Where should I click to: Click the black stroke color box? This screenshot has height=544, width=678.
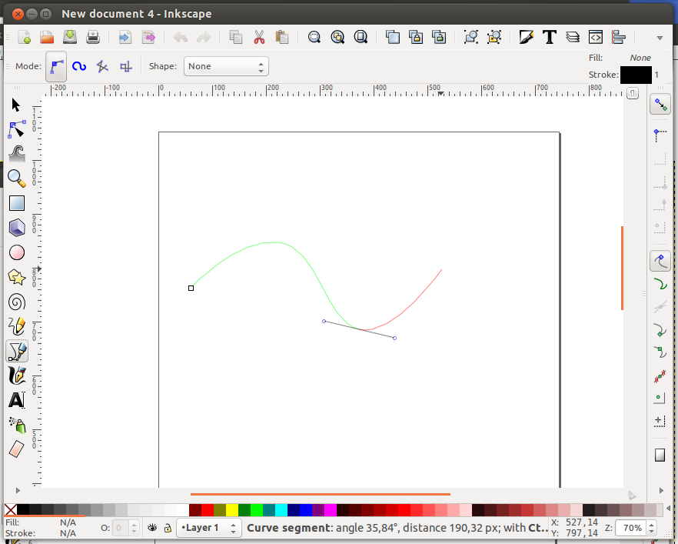pos(636,75)
